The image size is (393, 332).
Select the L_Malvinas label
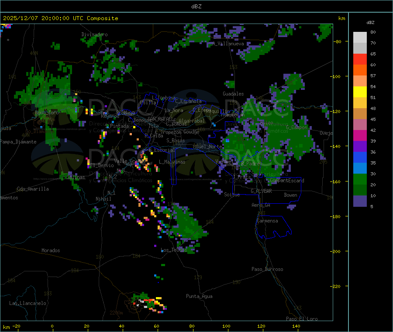[x=172, y=162]
